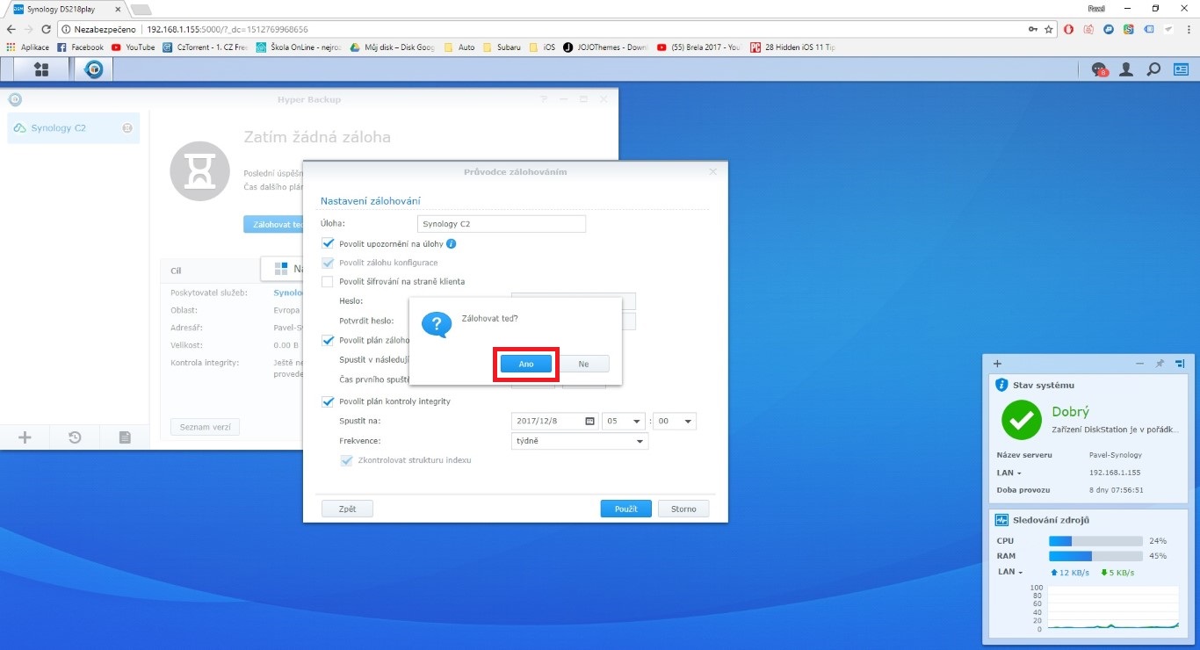Open restore clock icon in Hyper Backup
Viewport: 1200px width, 650px height.
pyautogui.click(x=75, y=437)
